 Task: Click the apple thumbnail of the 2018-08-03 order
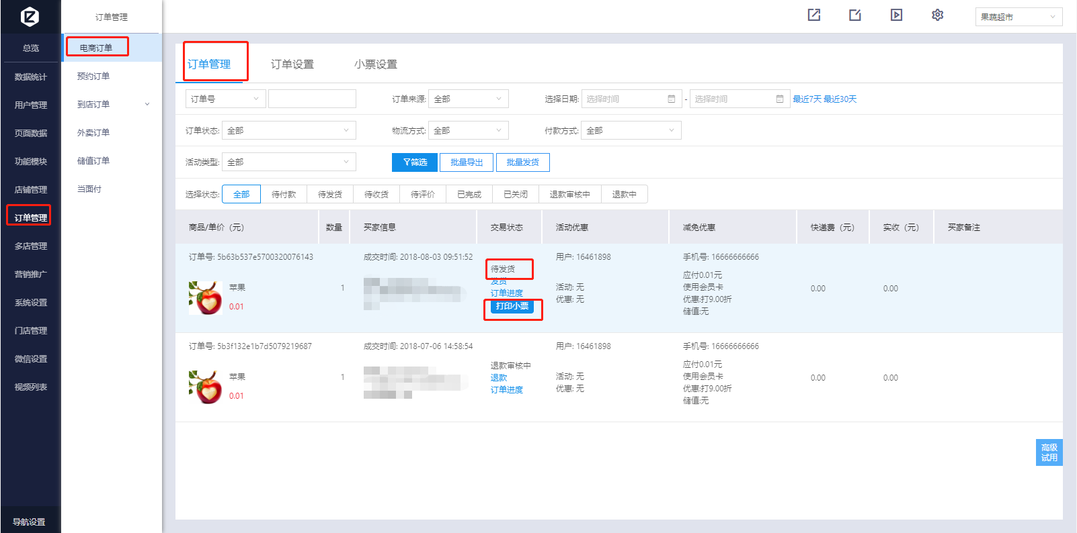click(x=205, y=297)
